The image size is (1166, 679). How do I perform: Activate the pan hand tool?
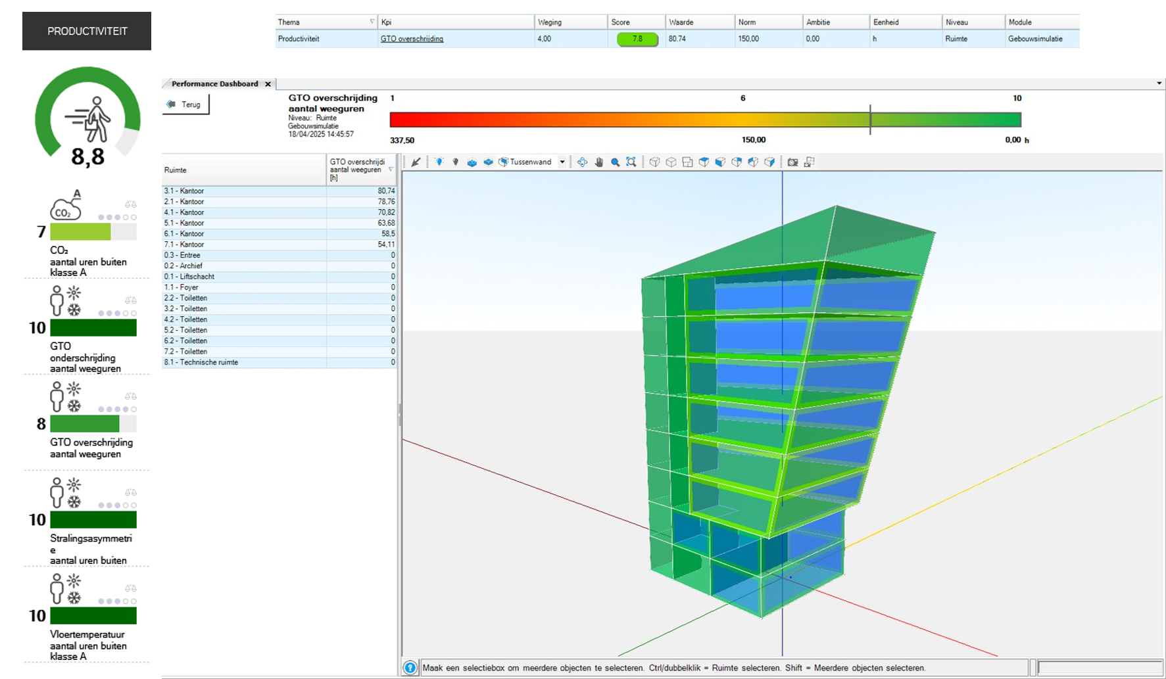(598, 162)
